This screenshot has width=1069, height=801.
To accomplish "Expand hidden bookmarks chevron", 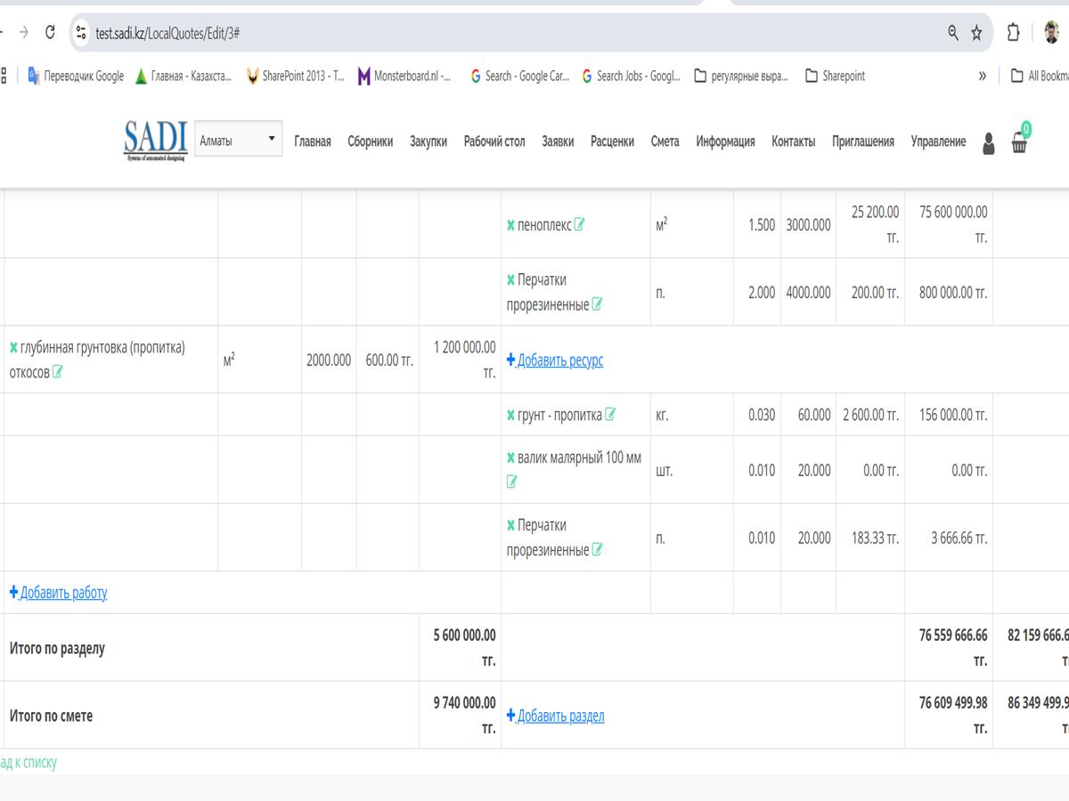I will pyautogui.click(x=982, y=77).
